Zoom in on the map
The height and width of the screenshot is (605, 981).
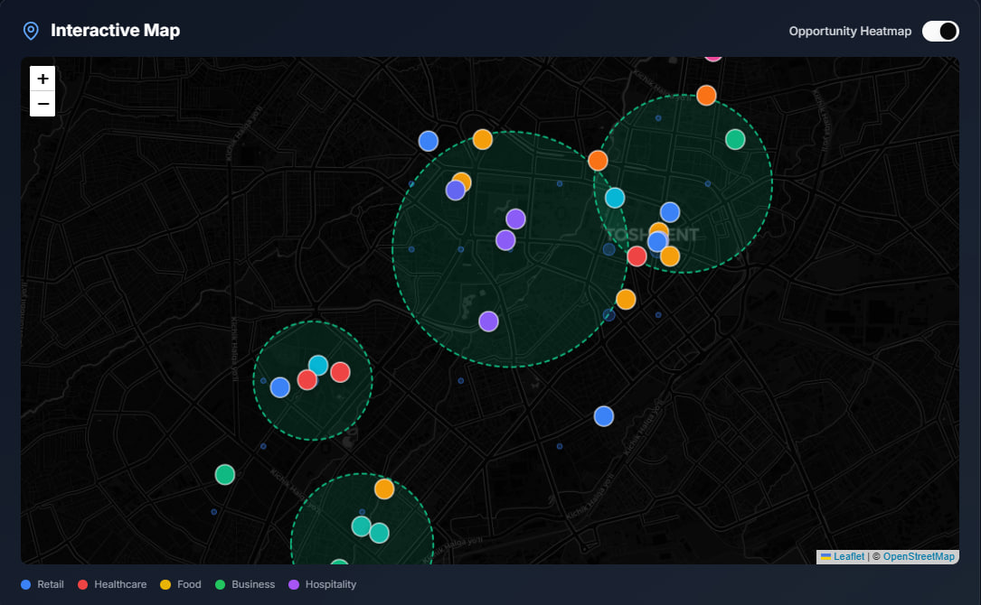[x=42, y=79]
